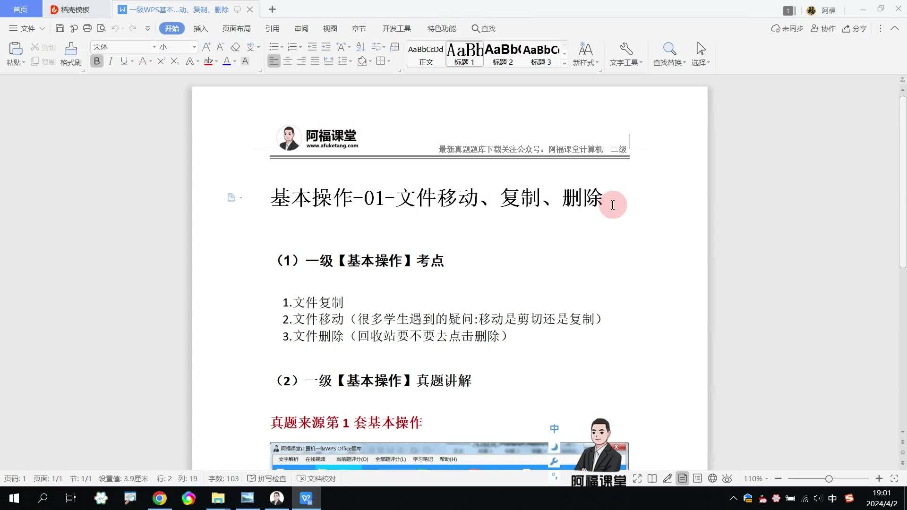Click the 分享 (Share) button
The image size is (907, 510).
click(x=854, y=28)
